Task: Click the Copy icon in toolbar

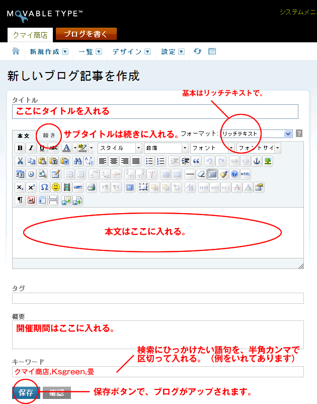Action: tap(31, 161)
